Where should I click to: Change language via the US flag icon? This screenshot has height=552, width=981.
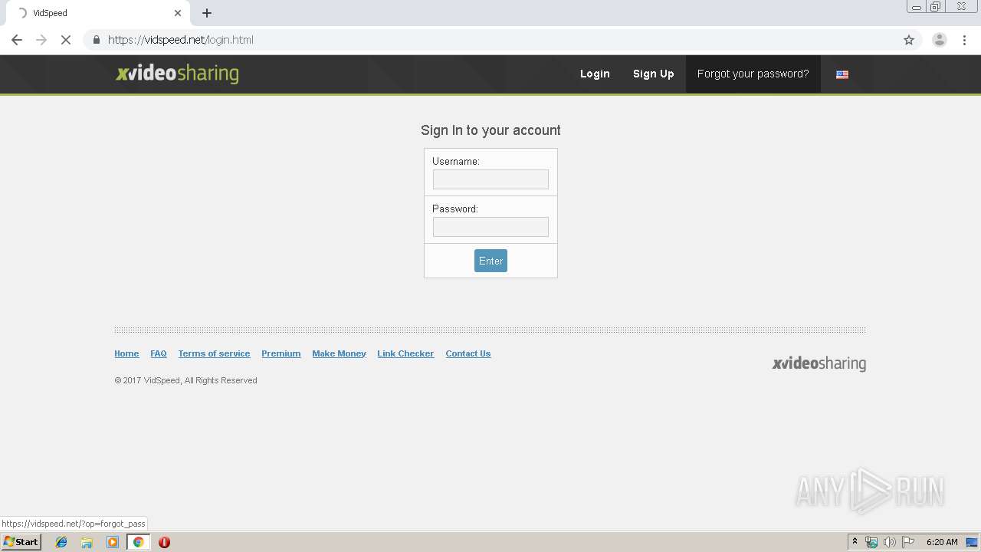pos(842,74)
